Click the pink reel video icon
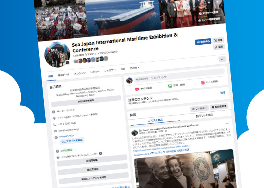 coord(203,82)
